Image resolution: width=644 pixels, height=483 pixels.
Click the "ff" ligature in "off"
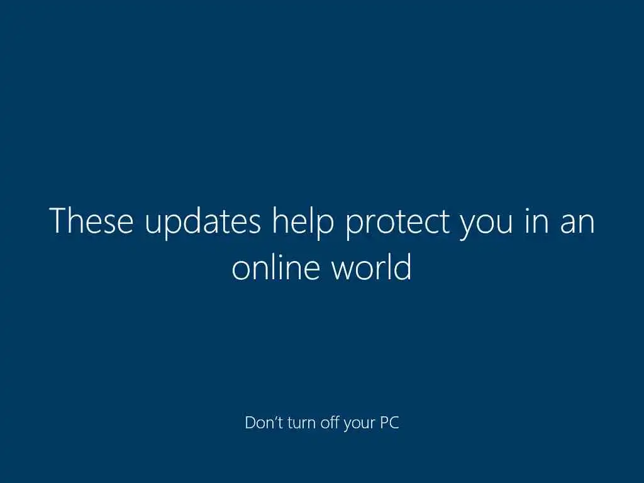(x=335, y=423)
